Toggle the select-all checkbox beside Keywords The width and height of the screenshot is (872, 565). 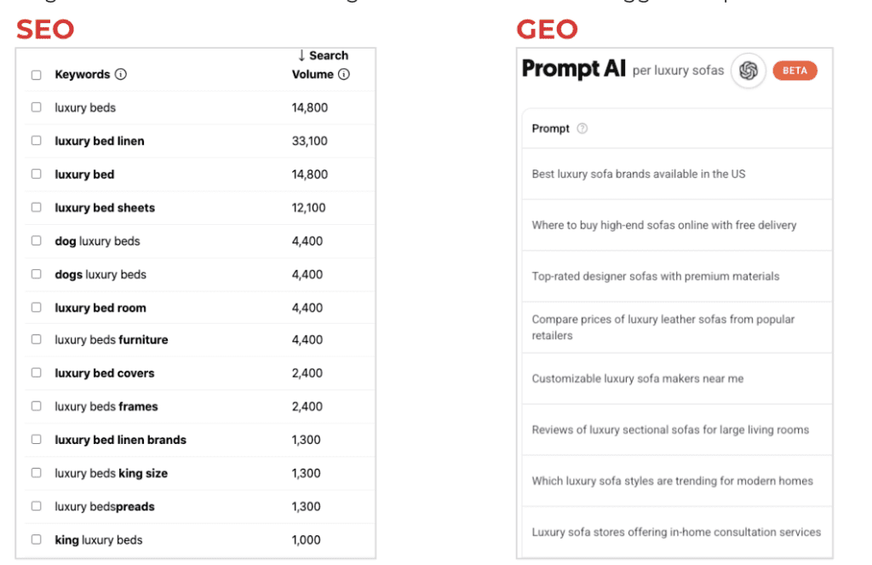37,75
